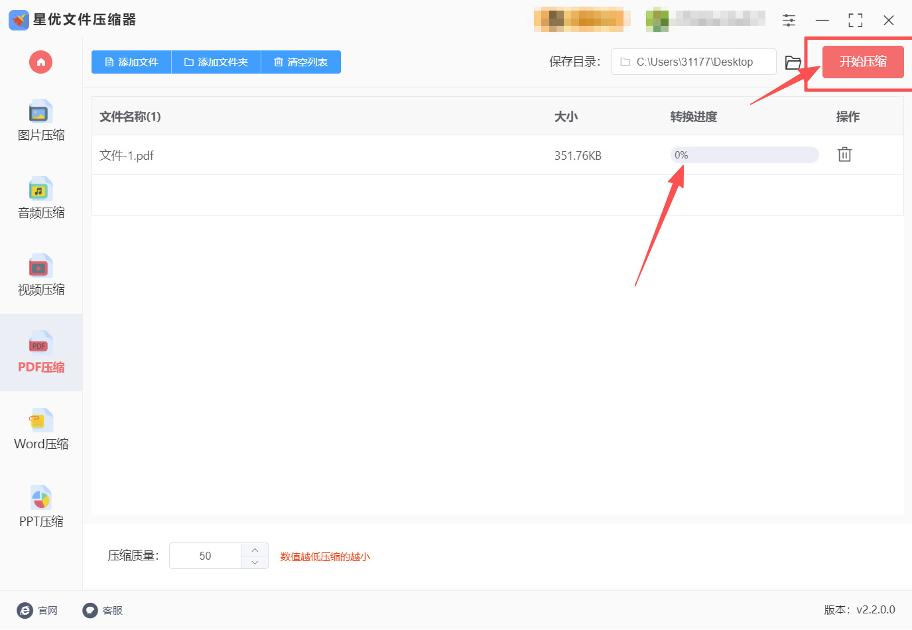Screen dimensions: 912x630
Task: Open the settings sliders icon near the top right
Action: 789,20
